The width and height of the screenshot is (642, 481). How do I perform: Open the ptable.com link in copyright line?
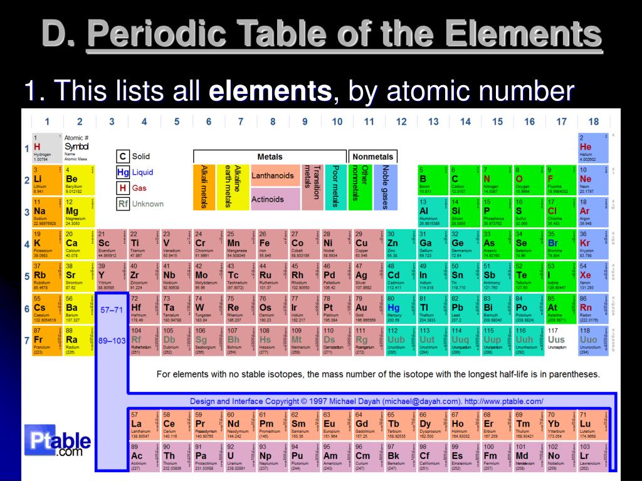(503, 401)
